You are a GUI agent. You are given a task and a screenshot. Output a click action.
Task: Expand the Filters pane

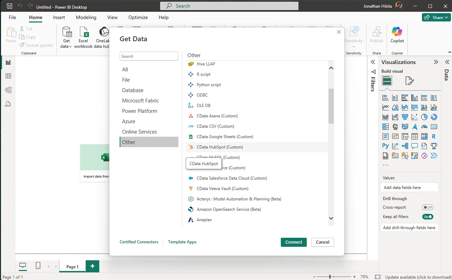pyautogui.click(x=373, y=62)
